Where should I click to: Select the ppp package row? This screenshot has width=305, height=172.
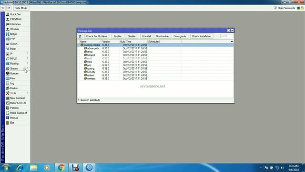tap(156, 65)
